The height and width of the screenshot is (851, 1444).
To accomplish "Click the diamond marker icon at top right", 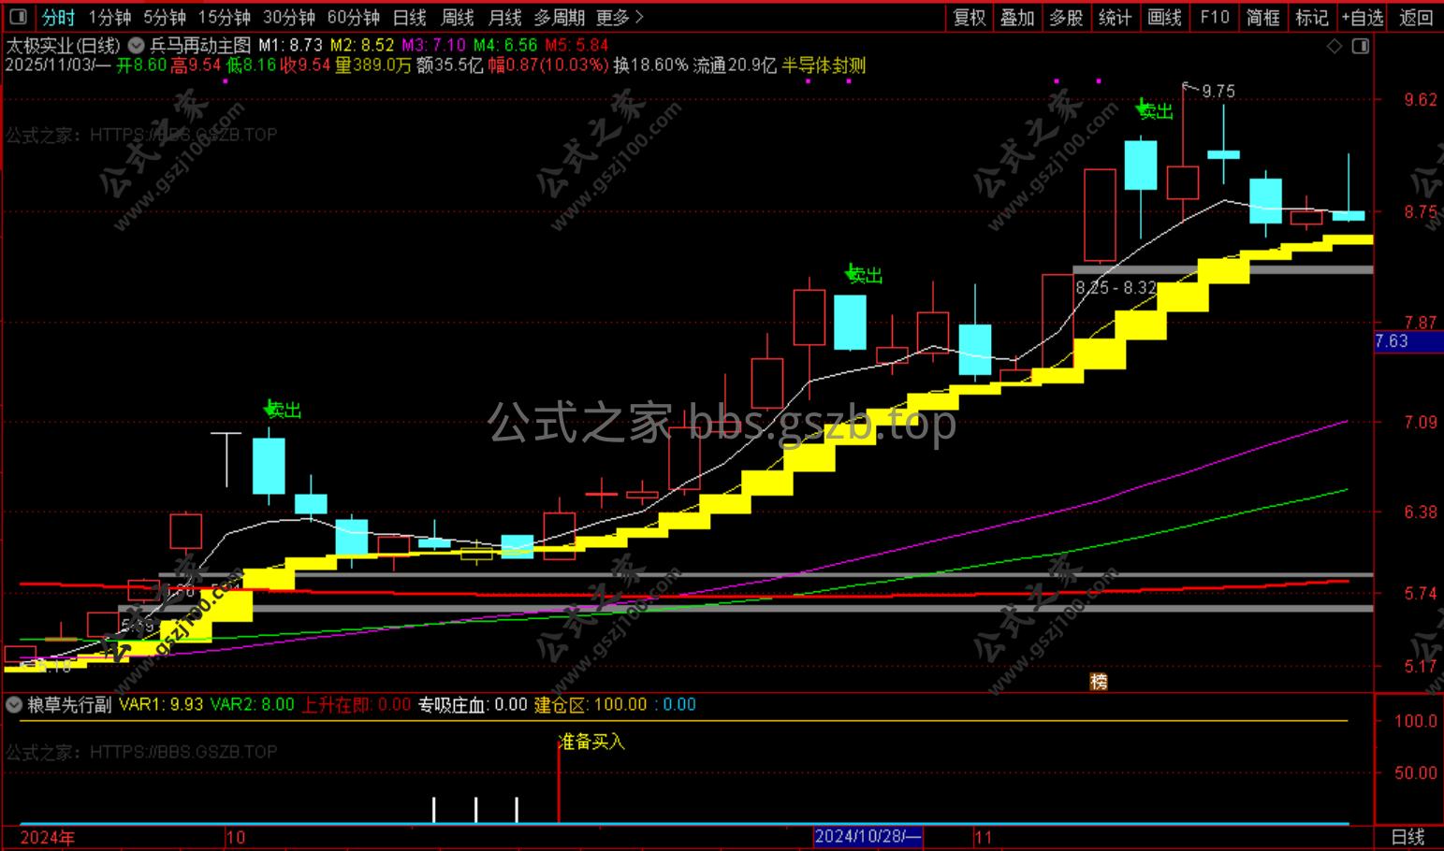I will coord(1335,46).
